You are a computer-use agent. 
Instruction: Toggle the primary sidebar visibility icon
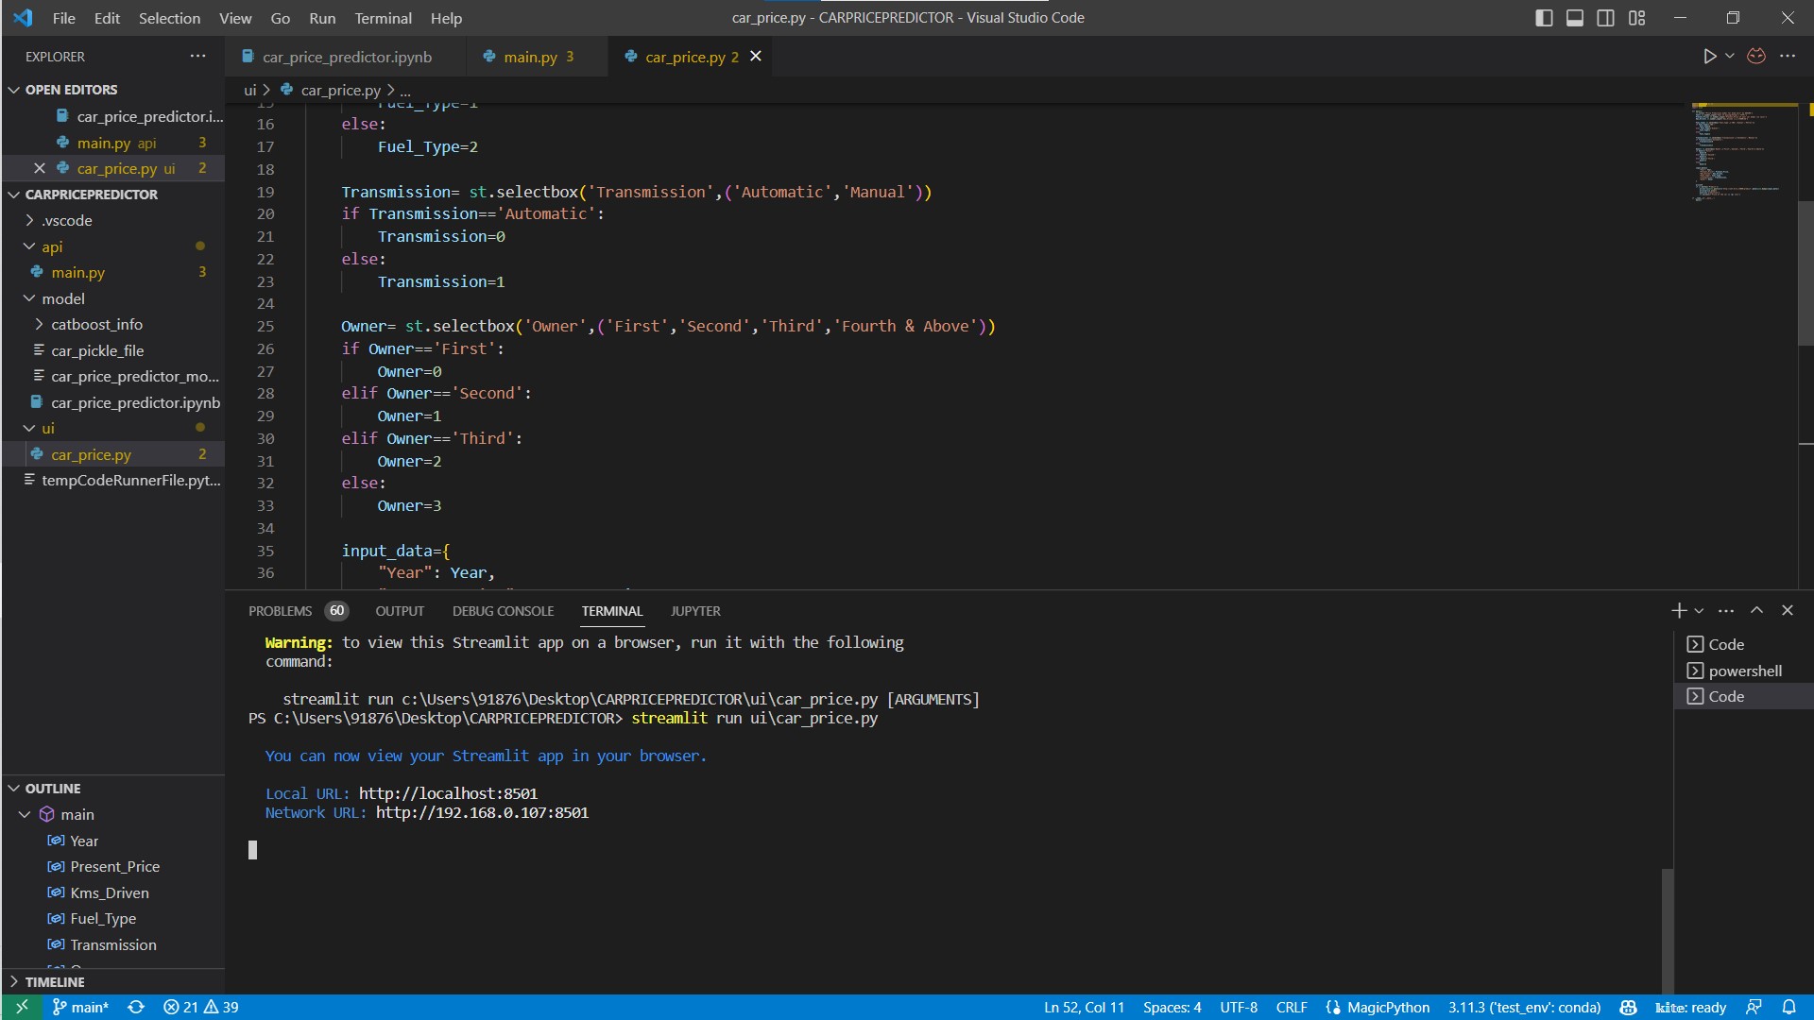[1544, 17]
